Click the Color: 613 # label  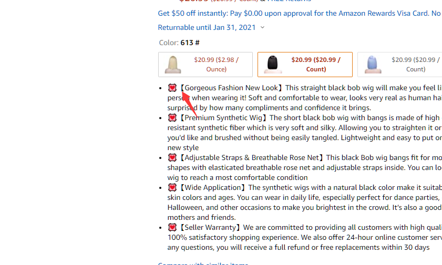179,43
